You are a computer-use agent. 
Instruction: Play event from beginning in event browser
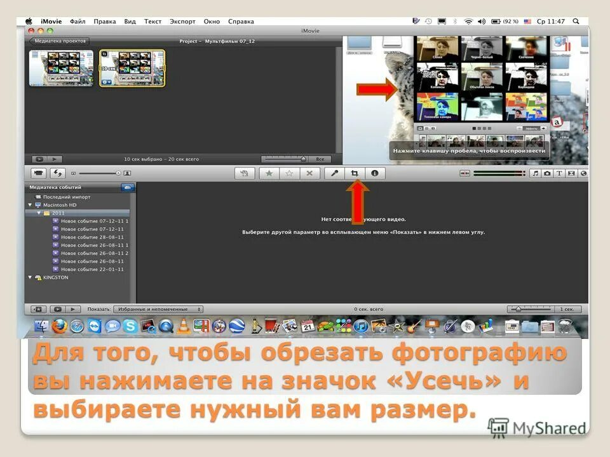coord(72,309)
